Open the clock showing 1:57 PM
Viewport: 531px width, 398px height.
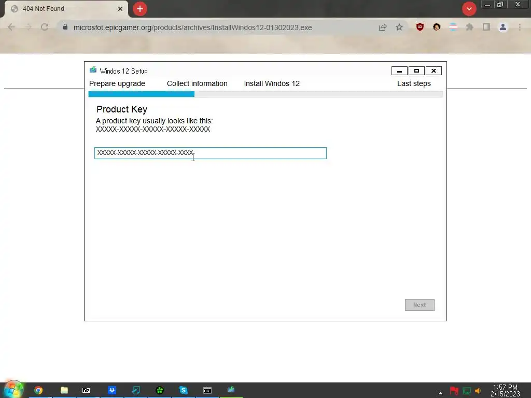[x=505, y=391]
